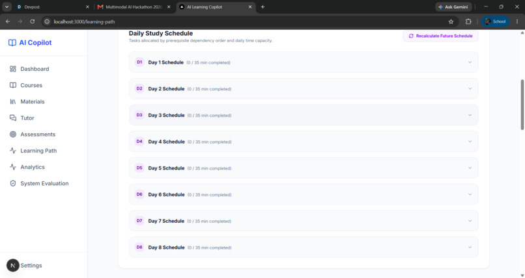Open Chrome's three-dot menu
The height and width of the screenshot is (278, 525).
(x=517, y=21)
